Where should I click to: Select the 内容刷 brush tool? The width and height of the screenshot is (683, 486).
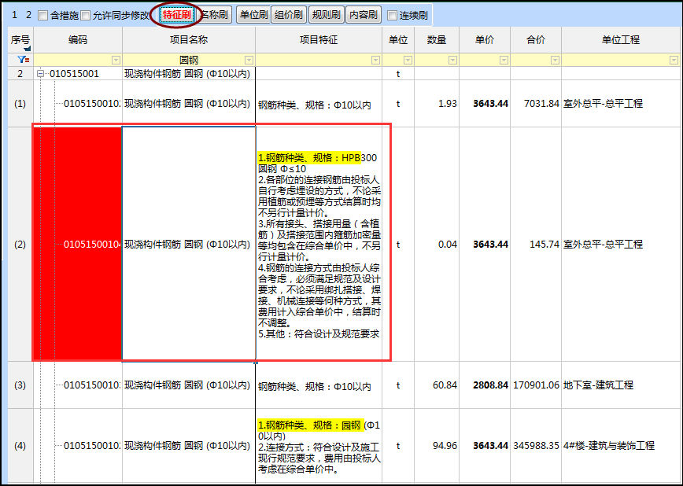pos(363,13)
